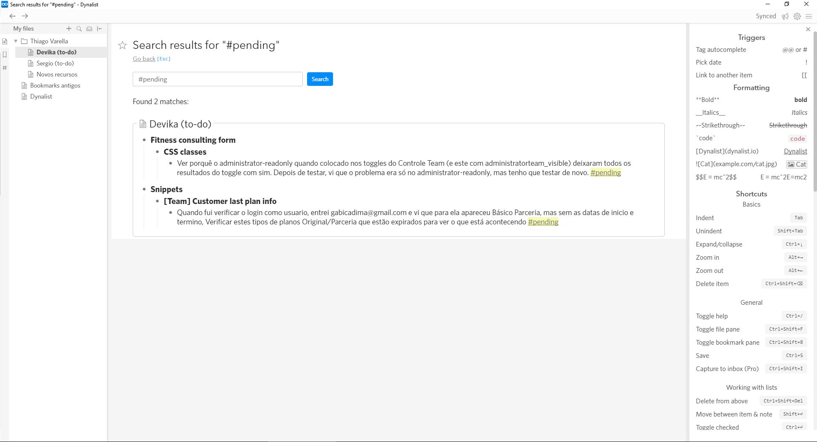Screen dimensions: 817x442
Task: Click the bullet of Customer last plan info
Action: coord(157,201)
